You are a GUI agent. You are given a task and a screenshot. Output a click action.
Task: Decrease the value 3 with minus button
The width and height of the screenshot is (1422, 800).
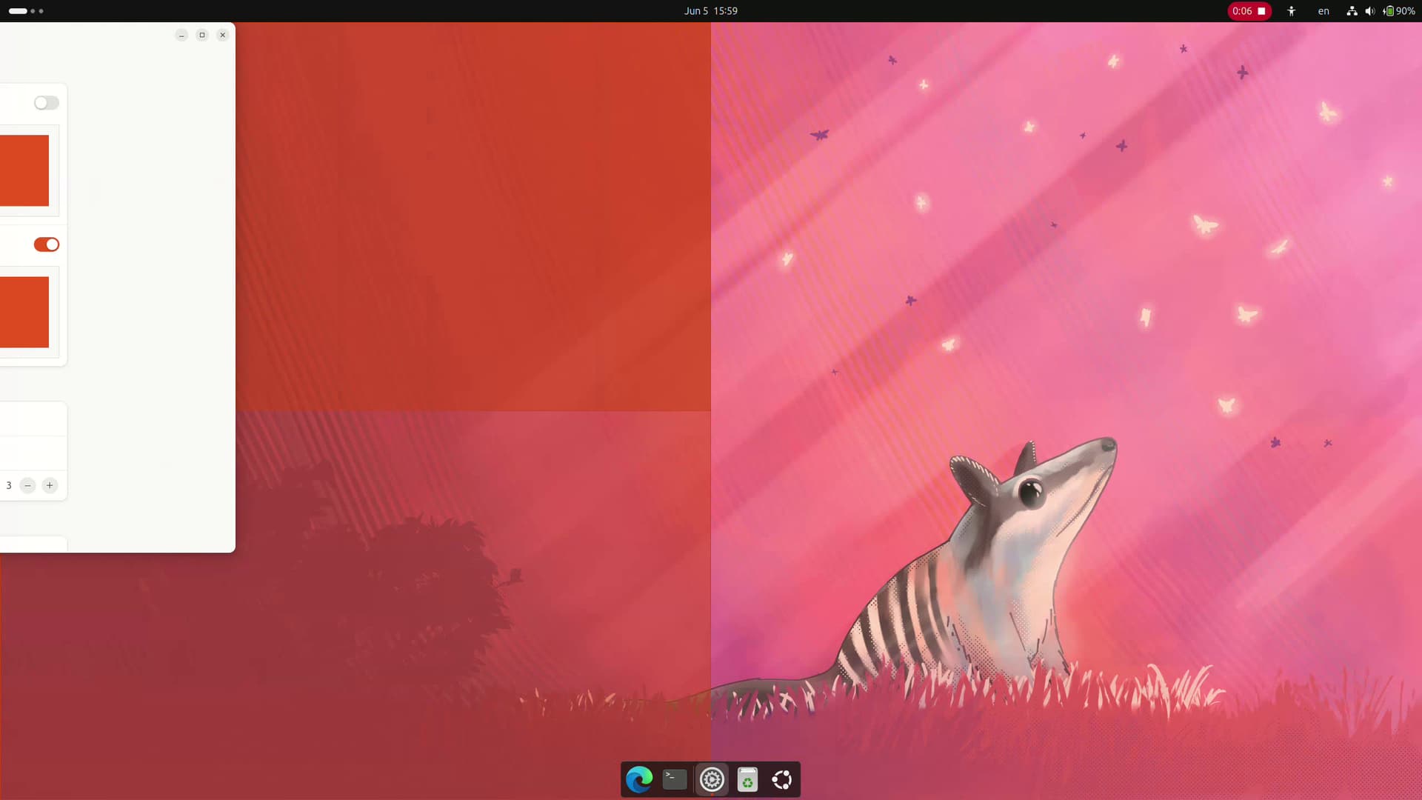pyautogui.click(x=27, y=486)
